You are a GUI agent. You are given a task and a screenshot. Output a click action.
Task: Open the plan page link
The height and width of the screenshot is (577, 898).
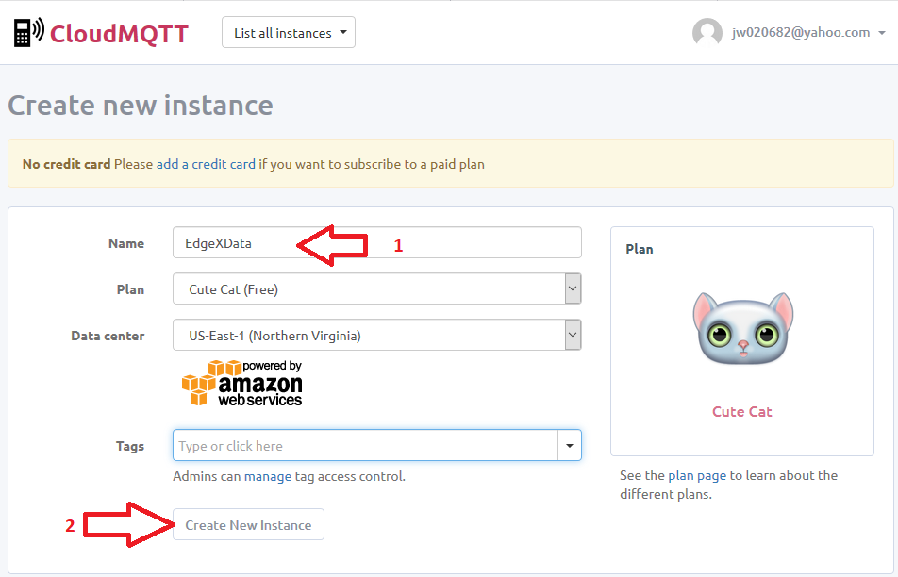(697, 475)
